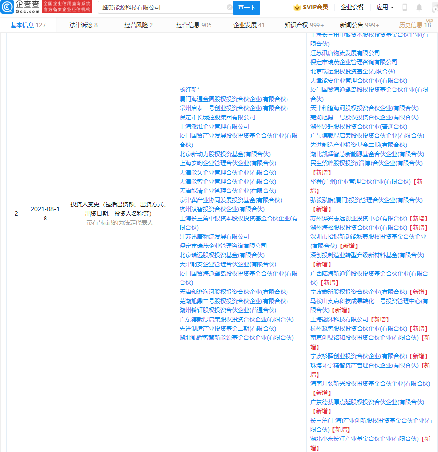Click the 全国企业信用查询系统 red badge
The height and width of the screenshot is (452, 438).
(67, 7)
